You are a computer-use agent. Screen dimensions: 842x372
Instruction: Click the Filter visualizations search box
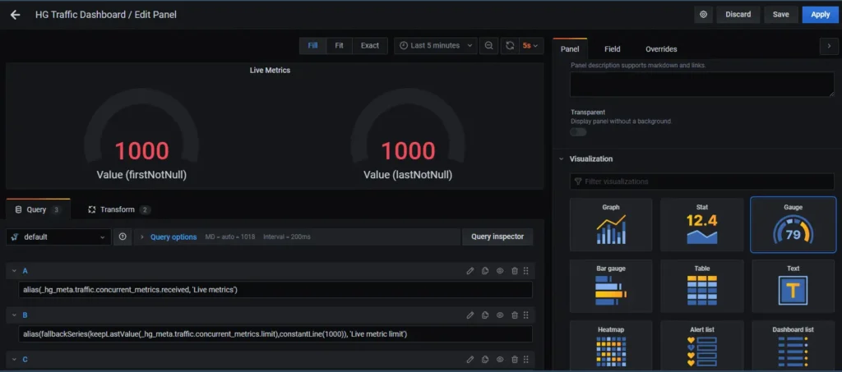[702, 181]
